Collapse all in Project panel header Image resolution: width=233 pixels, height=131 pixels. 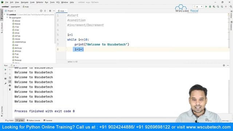click(x=45, y=11)
